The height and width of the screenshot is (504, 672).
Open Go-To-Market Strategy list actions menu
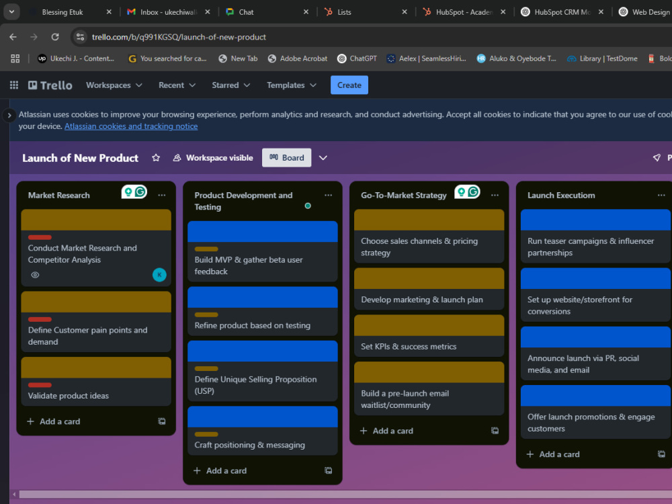495,195
